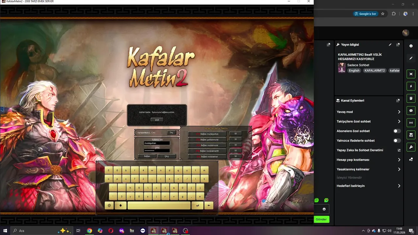Click the chat bubble icon in right sidebar

[411, 111]
